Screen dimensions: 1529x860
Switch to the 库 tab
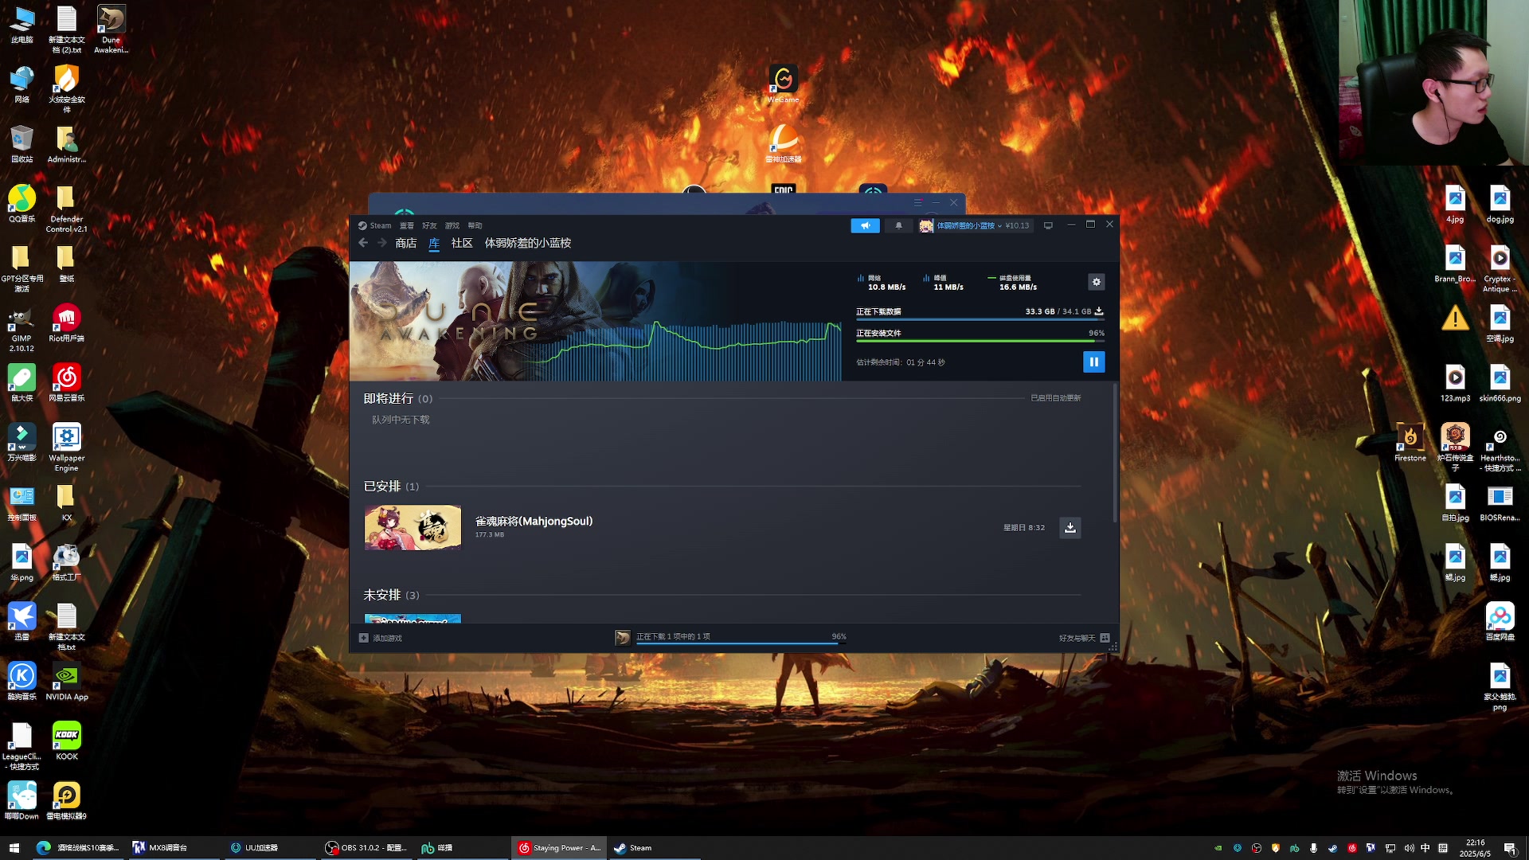[434, 243]
